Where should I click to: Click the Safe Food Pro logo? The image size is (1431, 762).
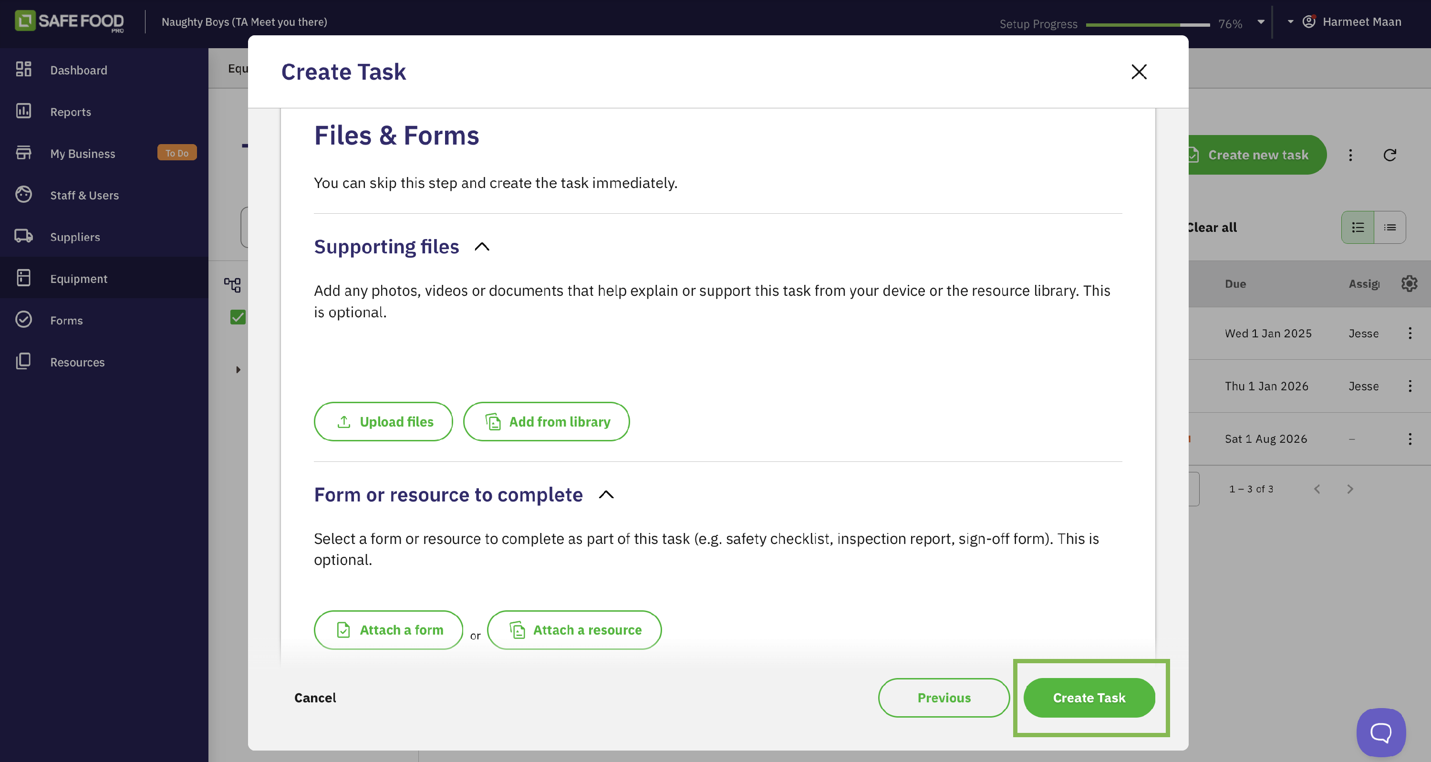pyautogui.click(x=70, y=21)
